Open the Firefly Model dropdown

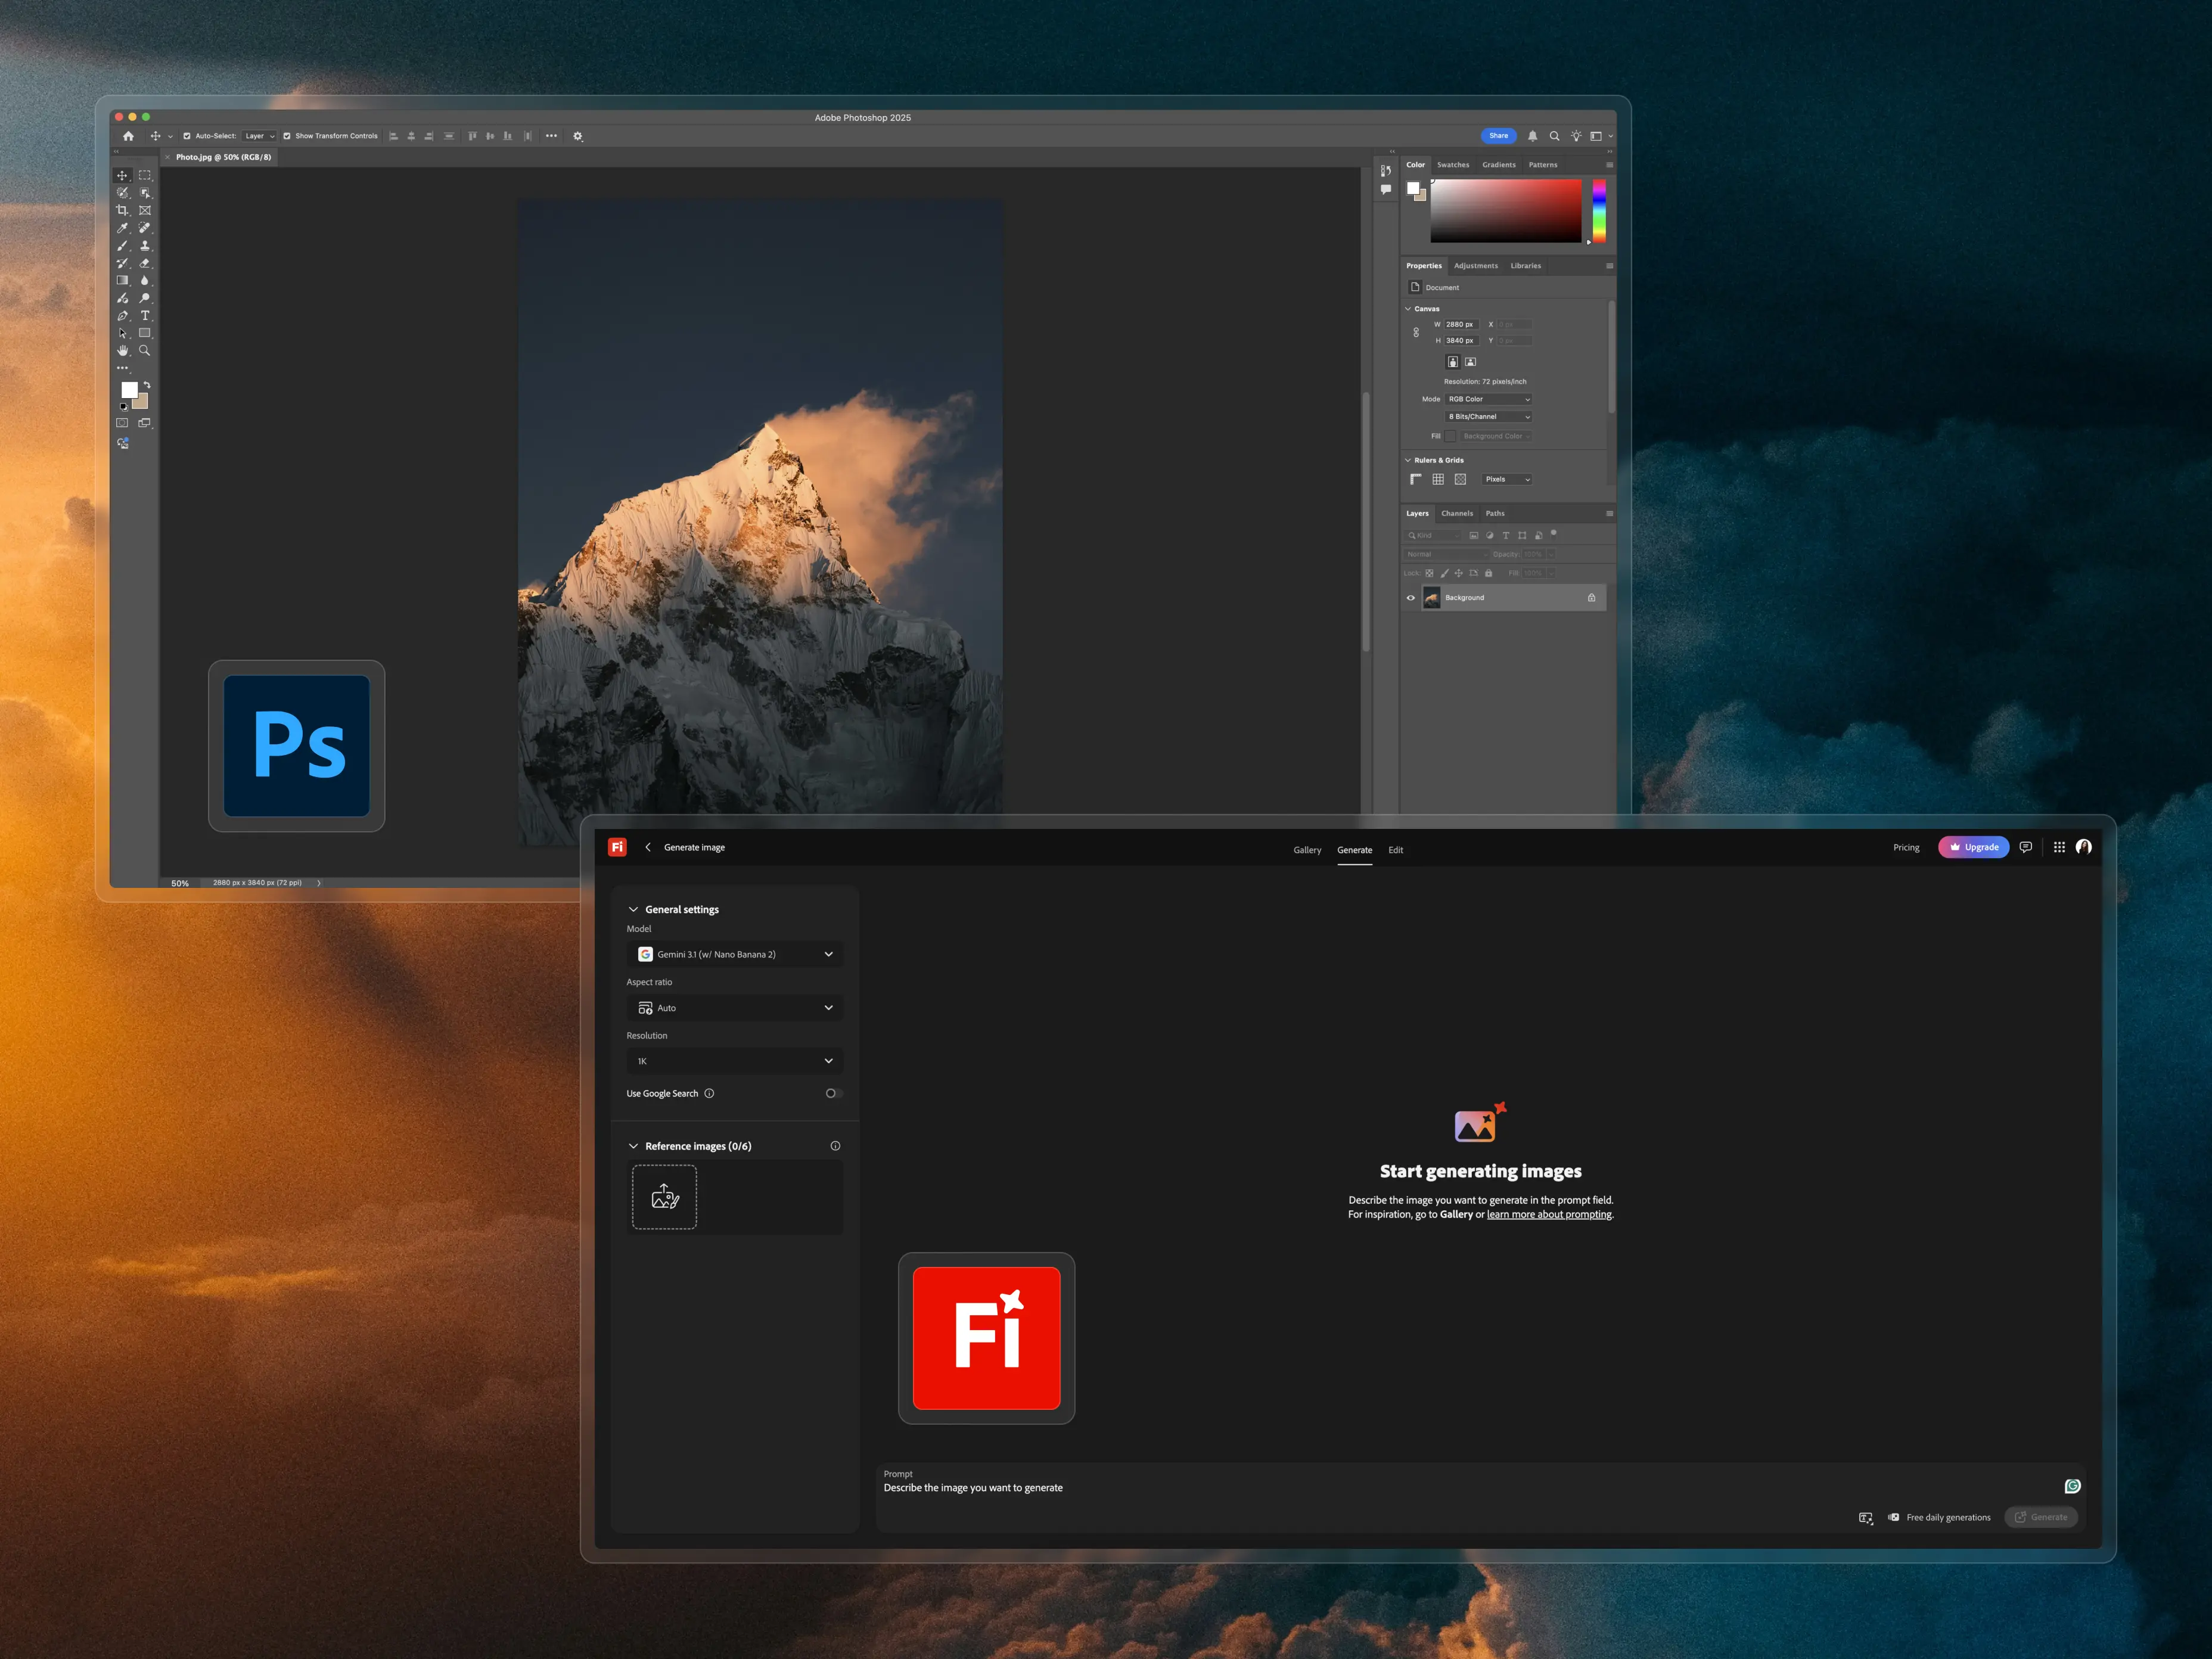(x=735, y=954)
